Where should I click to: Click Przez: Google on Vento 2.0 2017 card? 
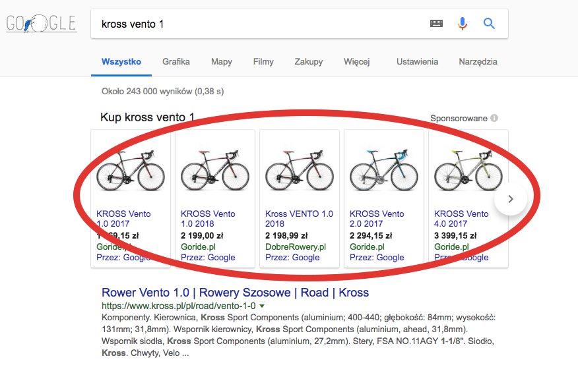pos(377,258)
